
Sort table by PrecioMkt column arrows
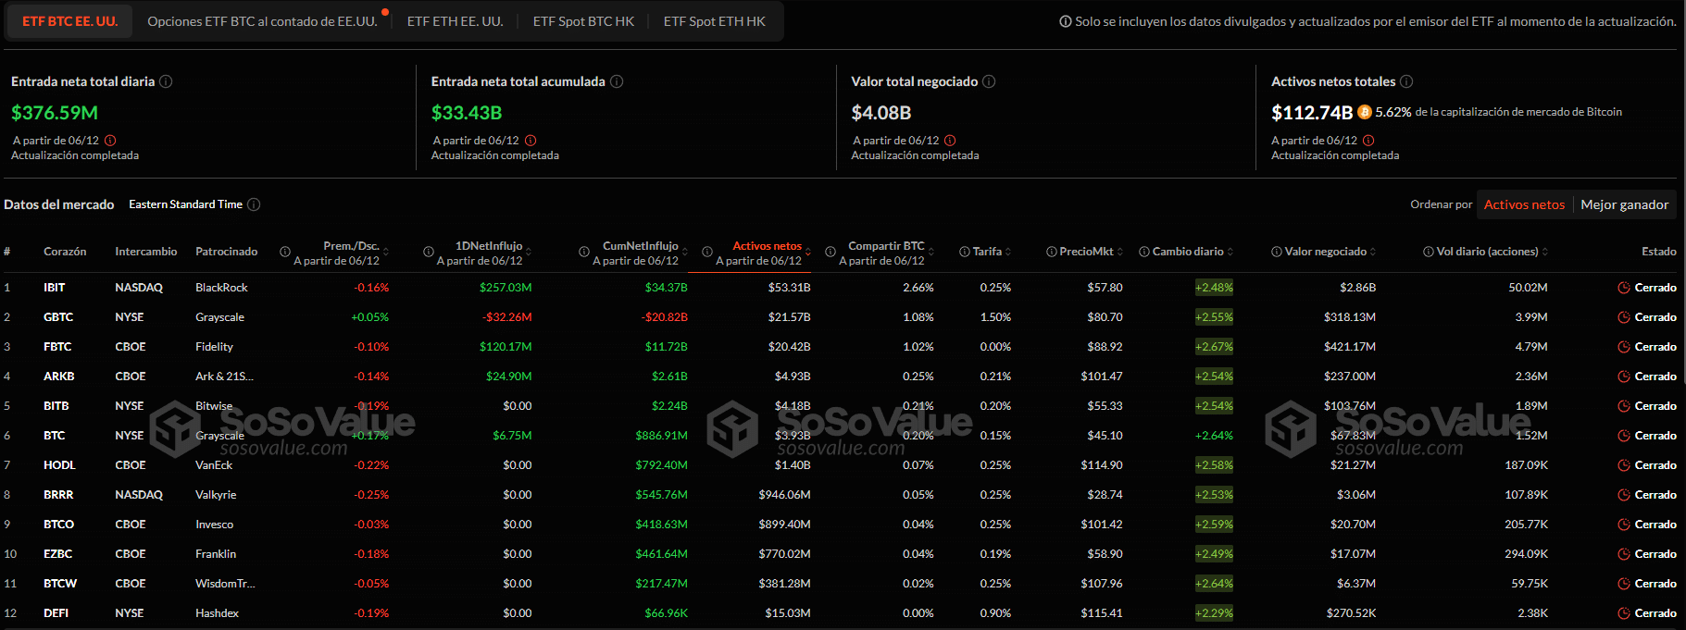1120,252
